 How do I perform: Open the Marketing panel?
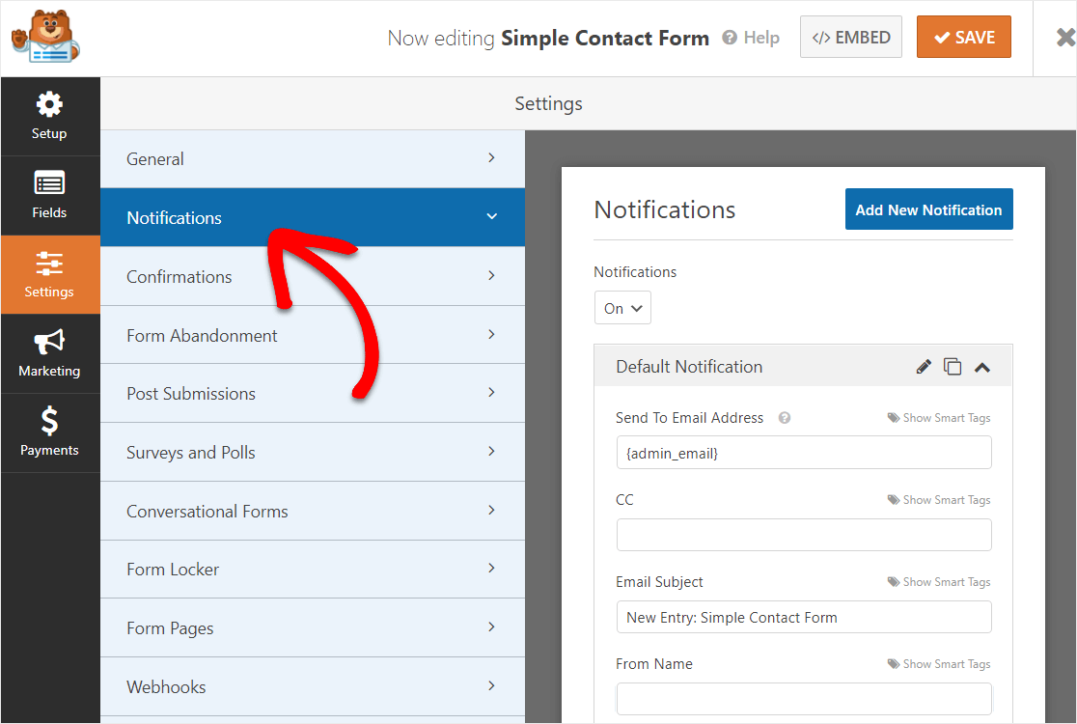click(x=50, y=353)
